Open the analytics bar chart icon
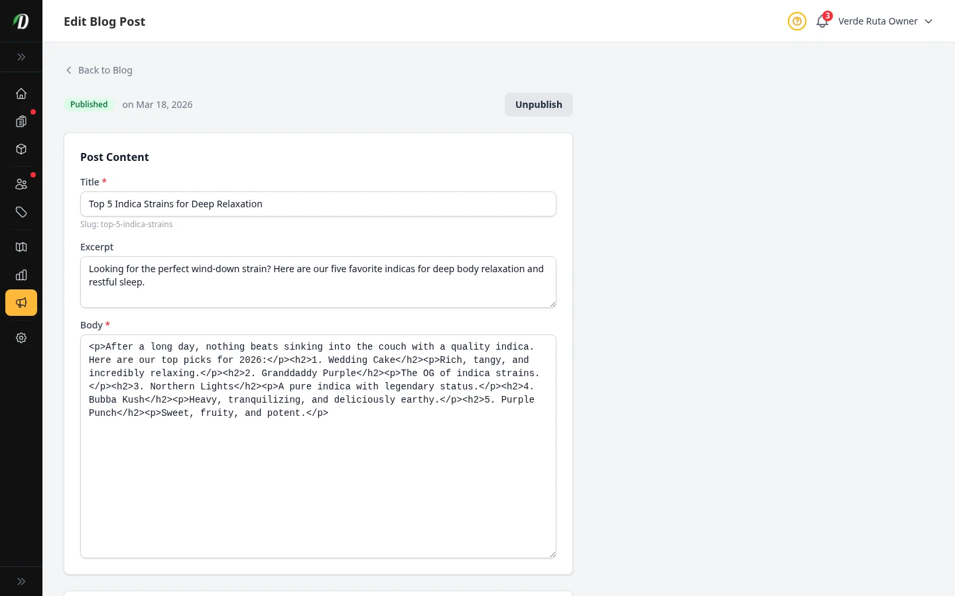This screenshot has width=955, height=596. 21,275
